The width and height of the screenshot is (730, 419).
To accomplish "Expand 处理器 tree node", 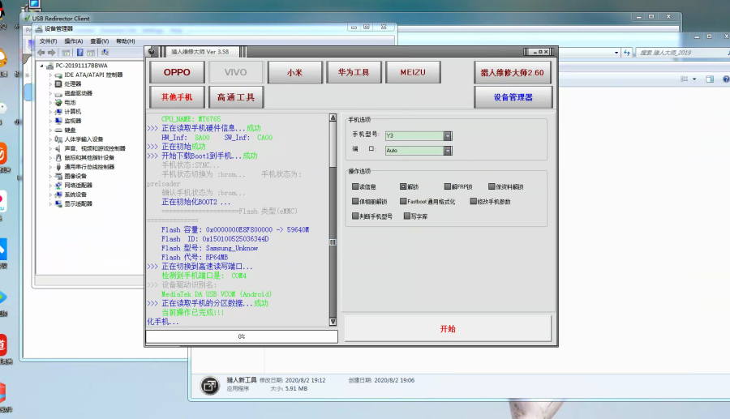I will coord(51,84).
